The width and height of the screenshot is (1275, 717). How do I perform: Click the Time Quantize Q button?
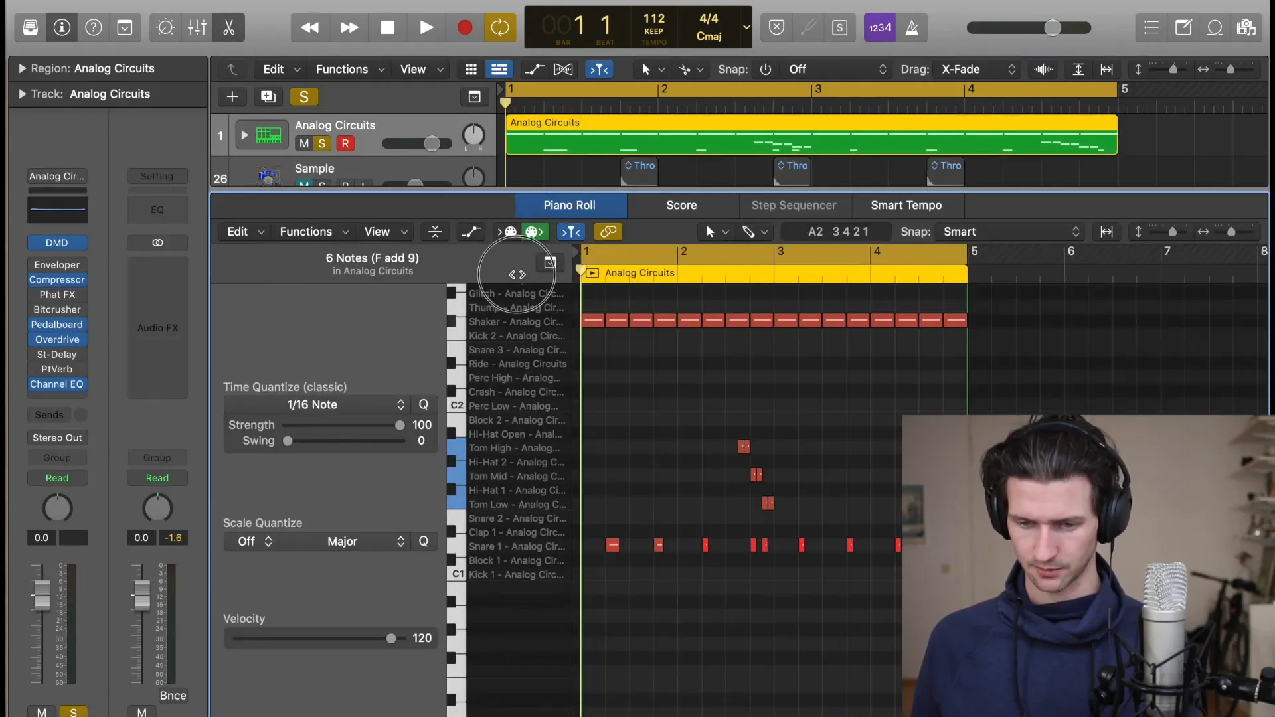point(423,404)
